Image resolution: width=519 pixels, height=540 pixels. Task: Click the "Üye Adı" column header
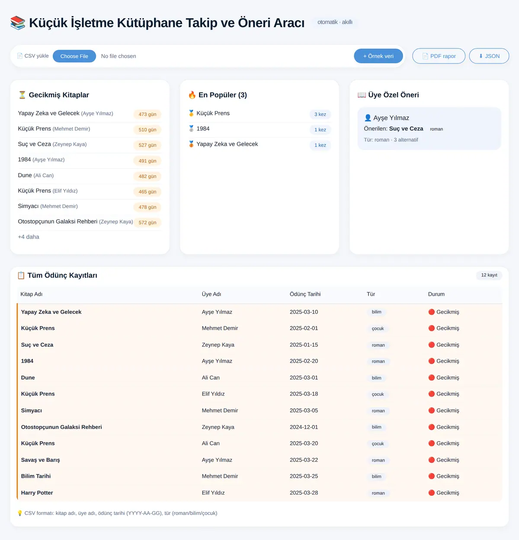[x=211, y=294]
